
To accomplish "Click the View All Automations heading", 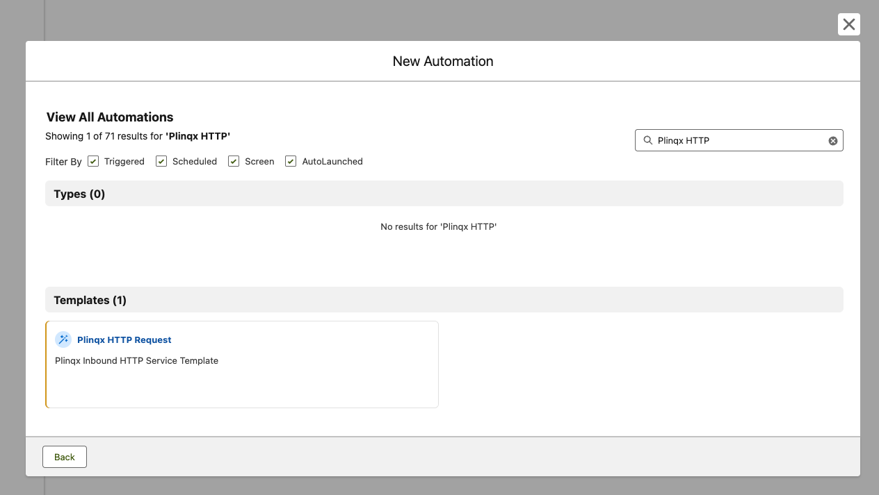I will click(x=110, y=117).
